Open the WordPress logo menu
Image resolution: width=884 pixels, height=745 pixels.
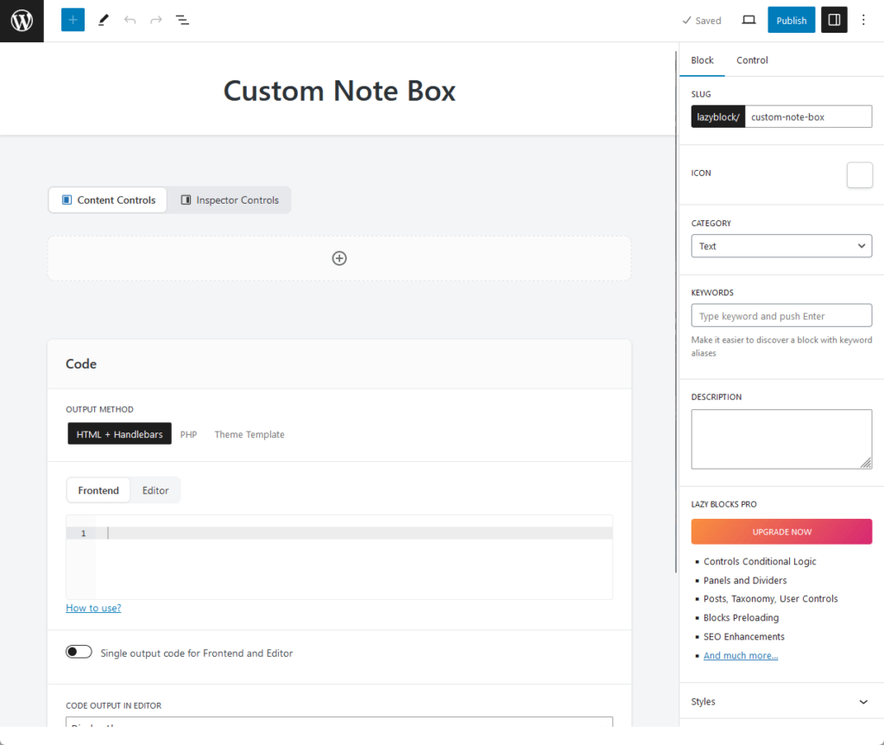click(x=22, y=21)
